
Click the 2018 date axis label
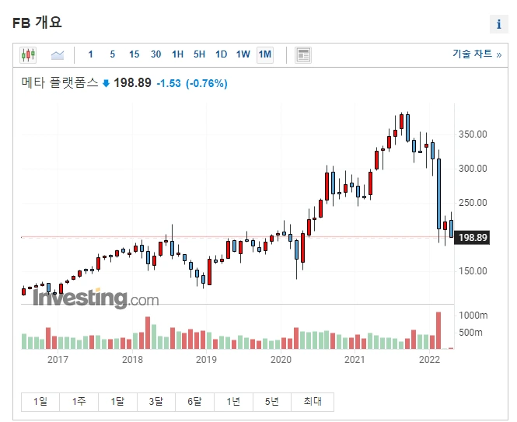(x=132, y=359)
